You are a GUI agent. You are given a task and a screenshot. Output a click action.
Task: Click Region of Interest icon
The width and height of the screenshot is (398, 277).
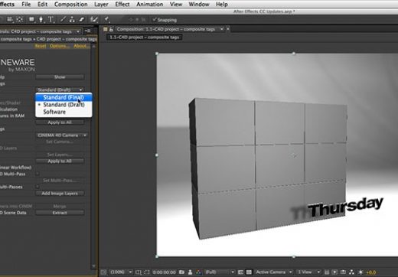click(240, 272)
